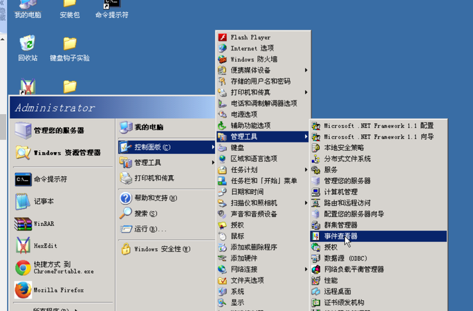Click the 声音和音频设备 speaker icon

coord(222,214)
